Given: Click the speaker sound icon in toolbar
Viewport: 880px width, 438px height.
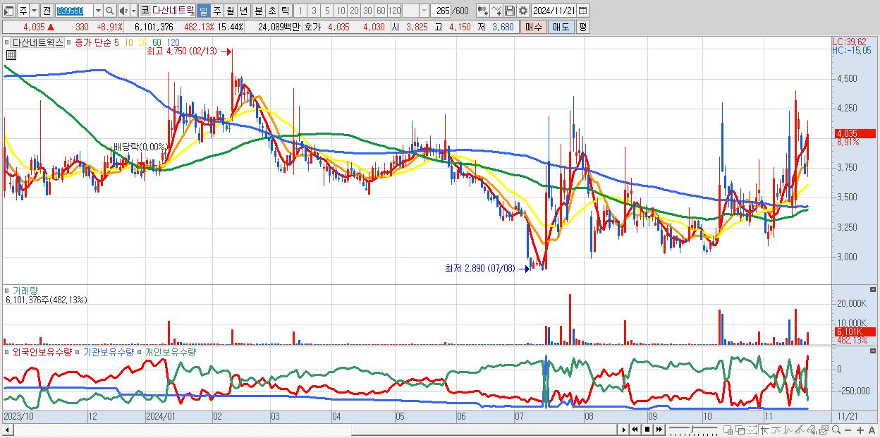Looking at the screenshot, I should [x=123, y=11].
